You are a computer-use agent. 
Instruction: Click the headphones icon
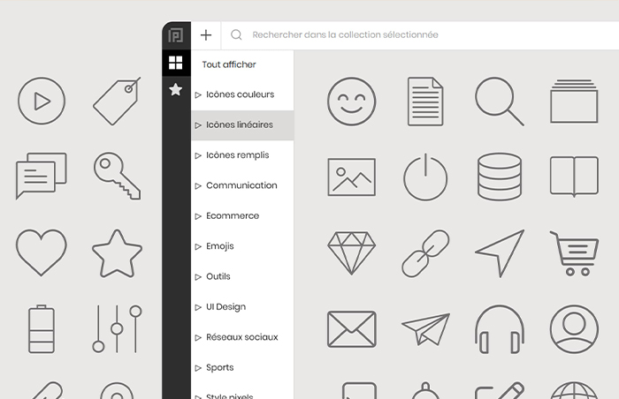[499, 329]
